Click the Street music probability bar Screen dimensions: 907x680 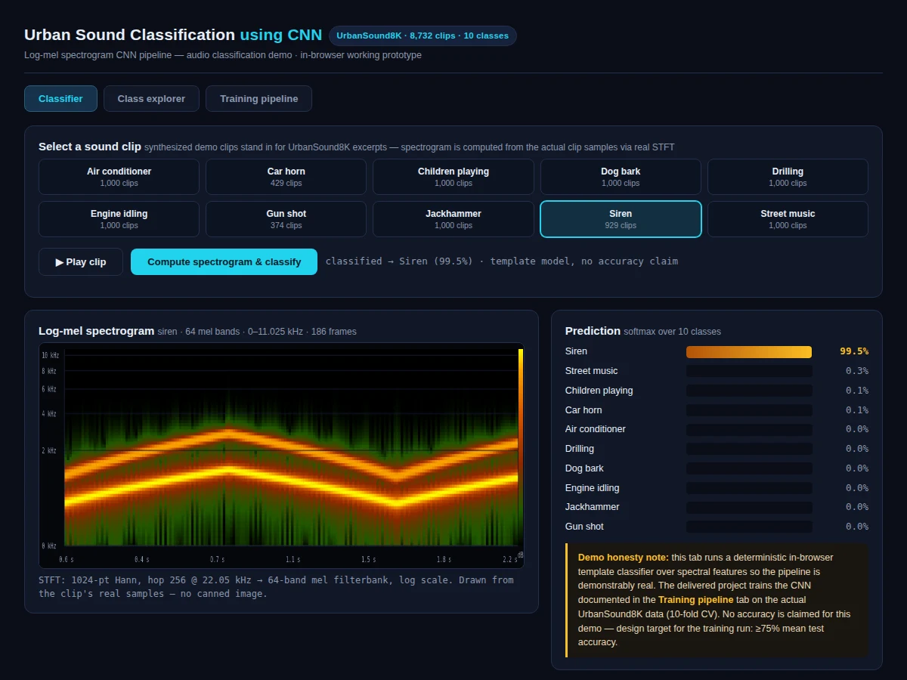[749, 371]
